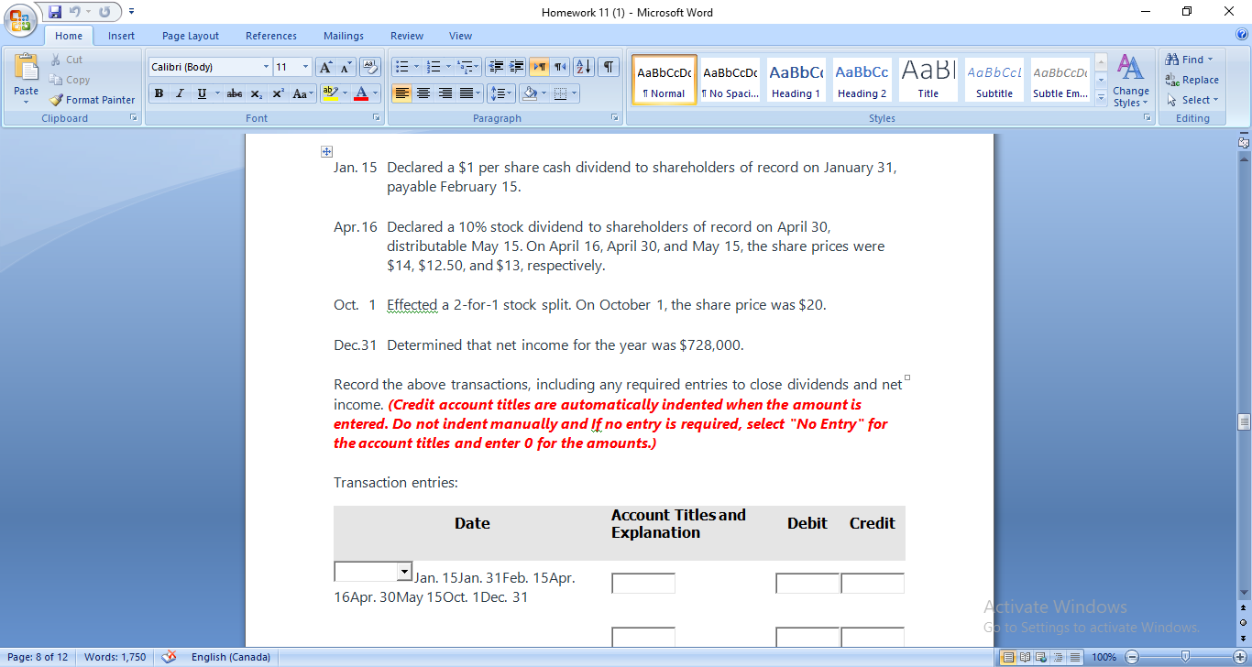Toggle superscript formatting
Viewport: 1252px width, 667px height.
276,93
